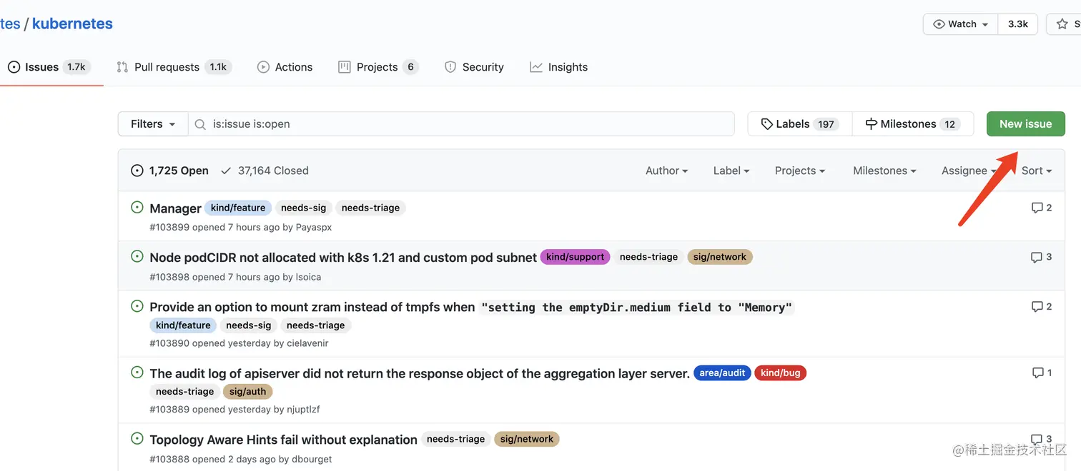Click the red kind/bug label
Screen dimensions: 1081x471
(x=780, y=373)
